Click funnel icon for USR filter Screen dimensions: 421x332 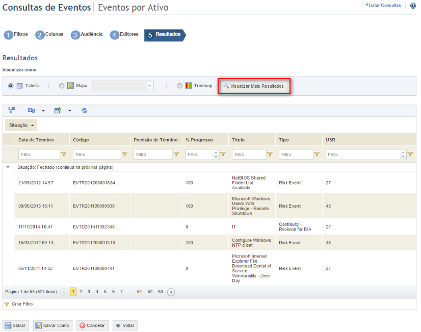(410, 154)
